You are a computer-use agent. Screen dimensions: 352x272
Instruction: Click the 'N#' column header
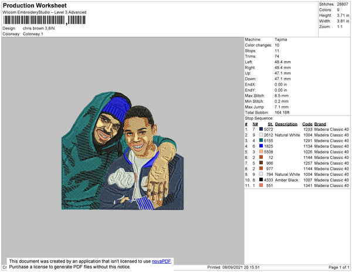pyautogui.click(x=255, y=124)
